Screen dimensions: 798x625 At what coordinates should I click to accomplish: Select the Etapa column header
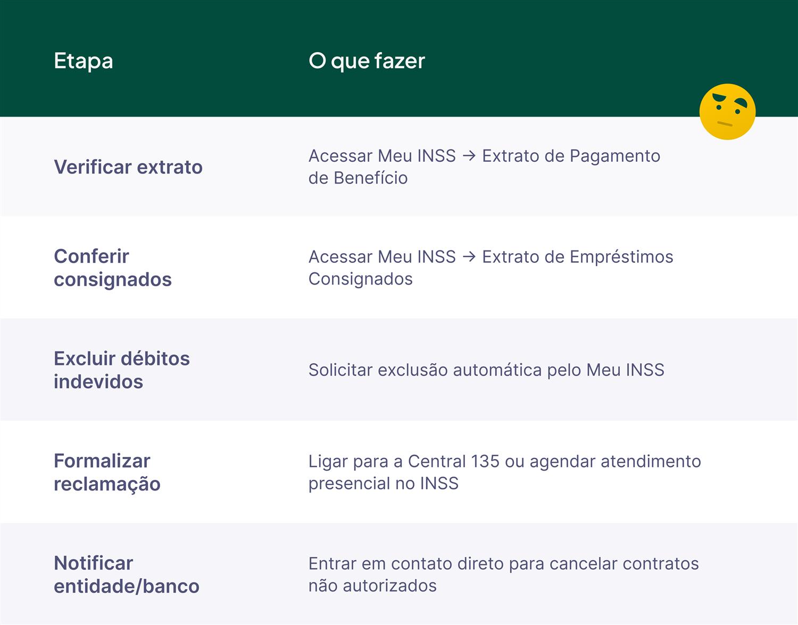click(84, 61)
